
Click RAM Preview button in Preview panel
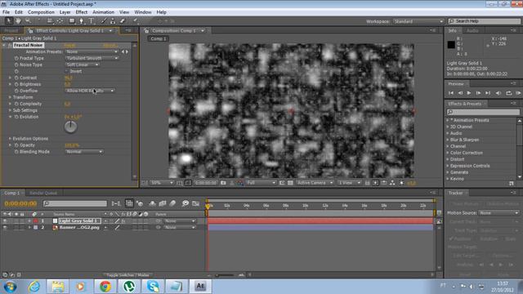point(518,93)
